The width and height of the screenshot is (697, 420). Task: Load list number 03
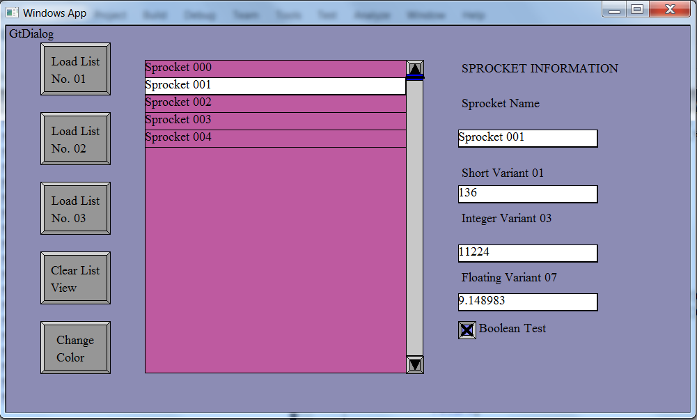click(x=75, y=208)
